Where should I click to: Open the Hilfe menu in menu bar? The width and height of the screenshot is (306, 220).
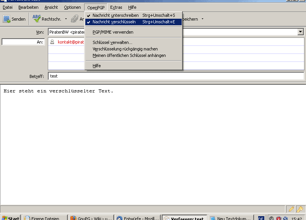pos(132,7)
